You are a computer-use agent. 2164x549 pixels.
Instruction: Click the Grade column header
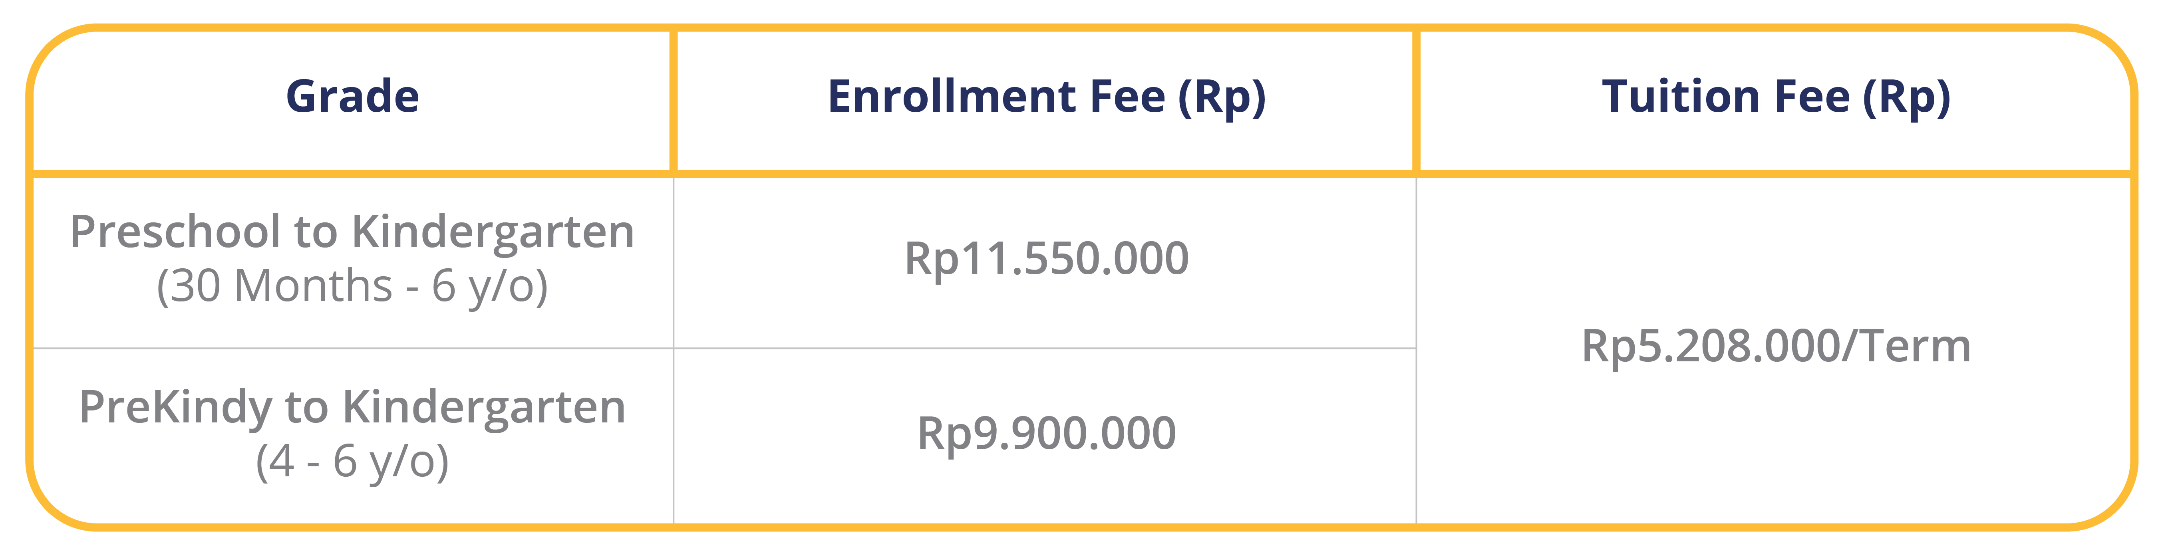pos(352,97)
